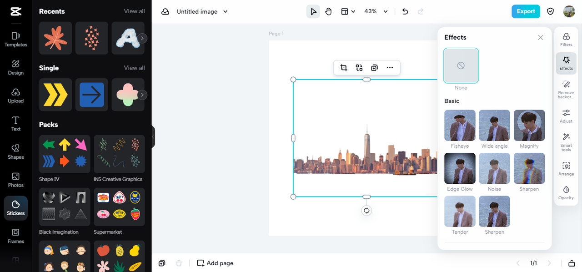Click the duplicate page icon in bottom bar
Viewport: 582px width, 272px height.
(x=162, y=263)
